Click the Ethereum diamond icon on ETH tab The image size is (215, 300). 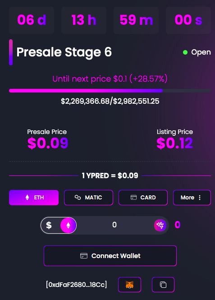point(27,198)
